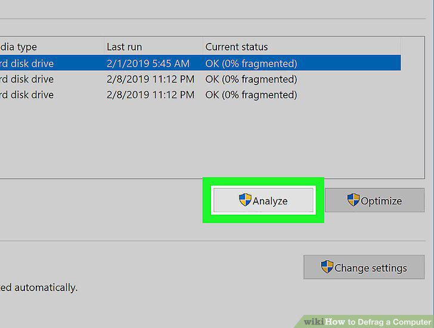This screenshot has height=328, width=434.
Task: Click the shield icon on Analyze
Action: pos(245,200)
